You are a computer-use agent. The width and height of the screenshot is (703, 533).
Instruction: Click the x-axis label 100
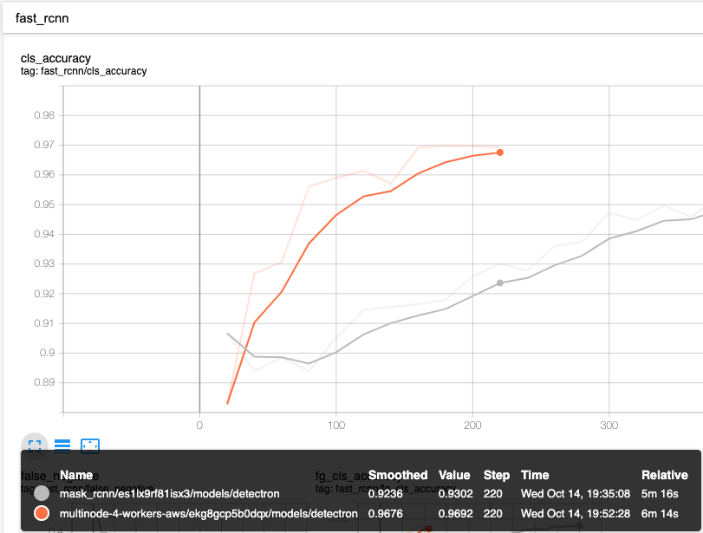[x=336, y=425]
